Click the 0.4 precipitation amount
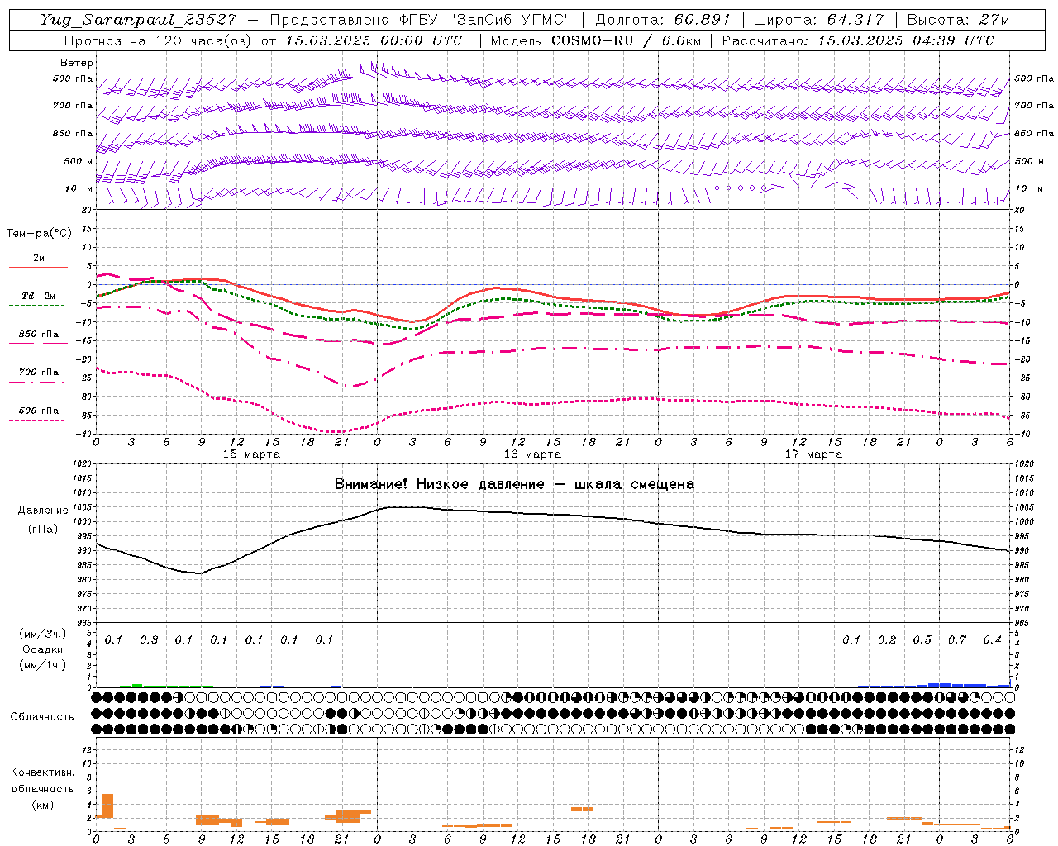This screenshot has width=1058, height=846. (x=992, y=640)
